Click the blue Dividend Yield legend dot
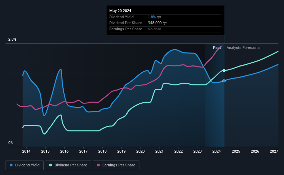This screenshot has width=284, height=175. coord(11,165)
